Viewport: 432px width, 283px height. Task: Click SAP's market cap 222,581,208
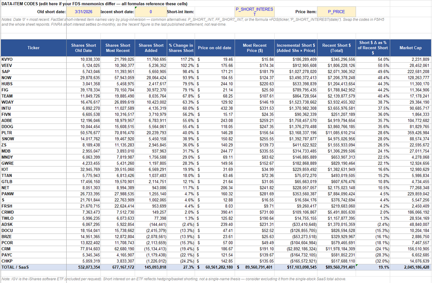(410, 72)
